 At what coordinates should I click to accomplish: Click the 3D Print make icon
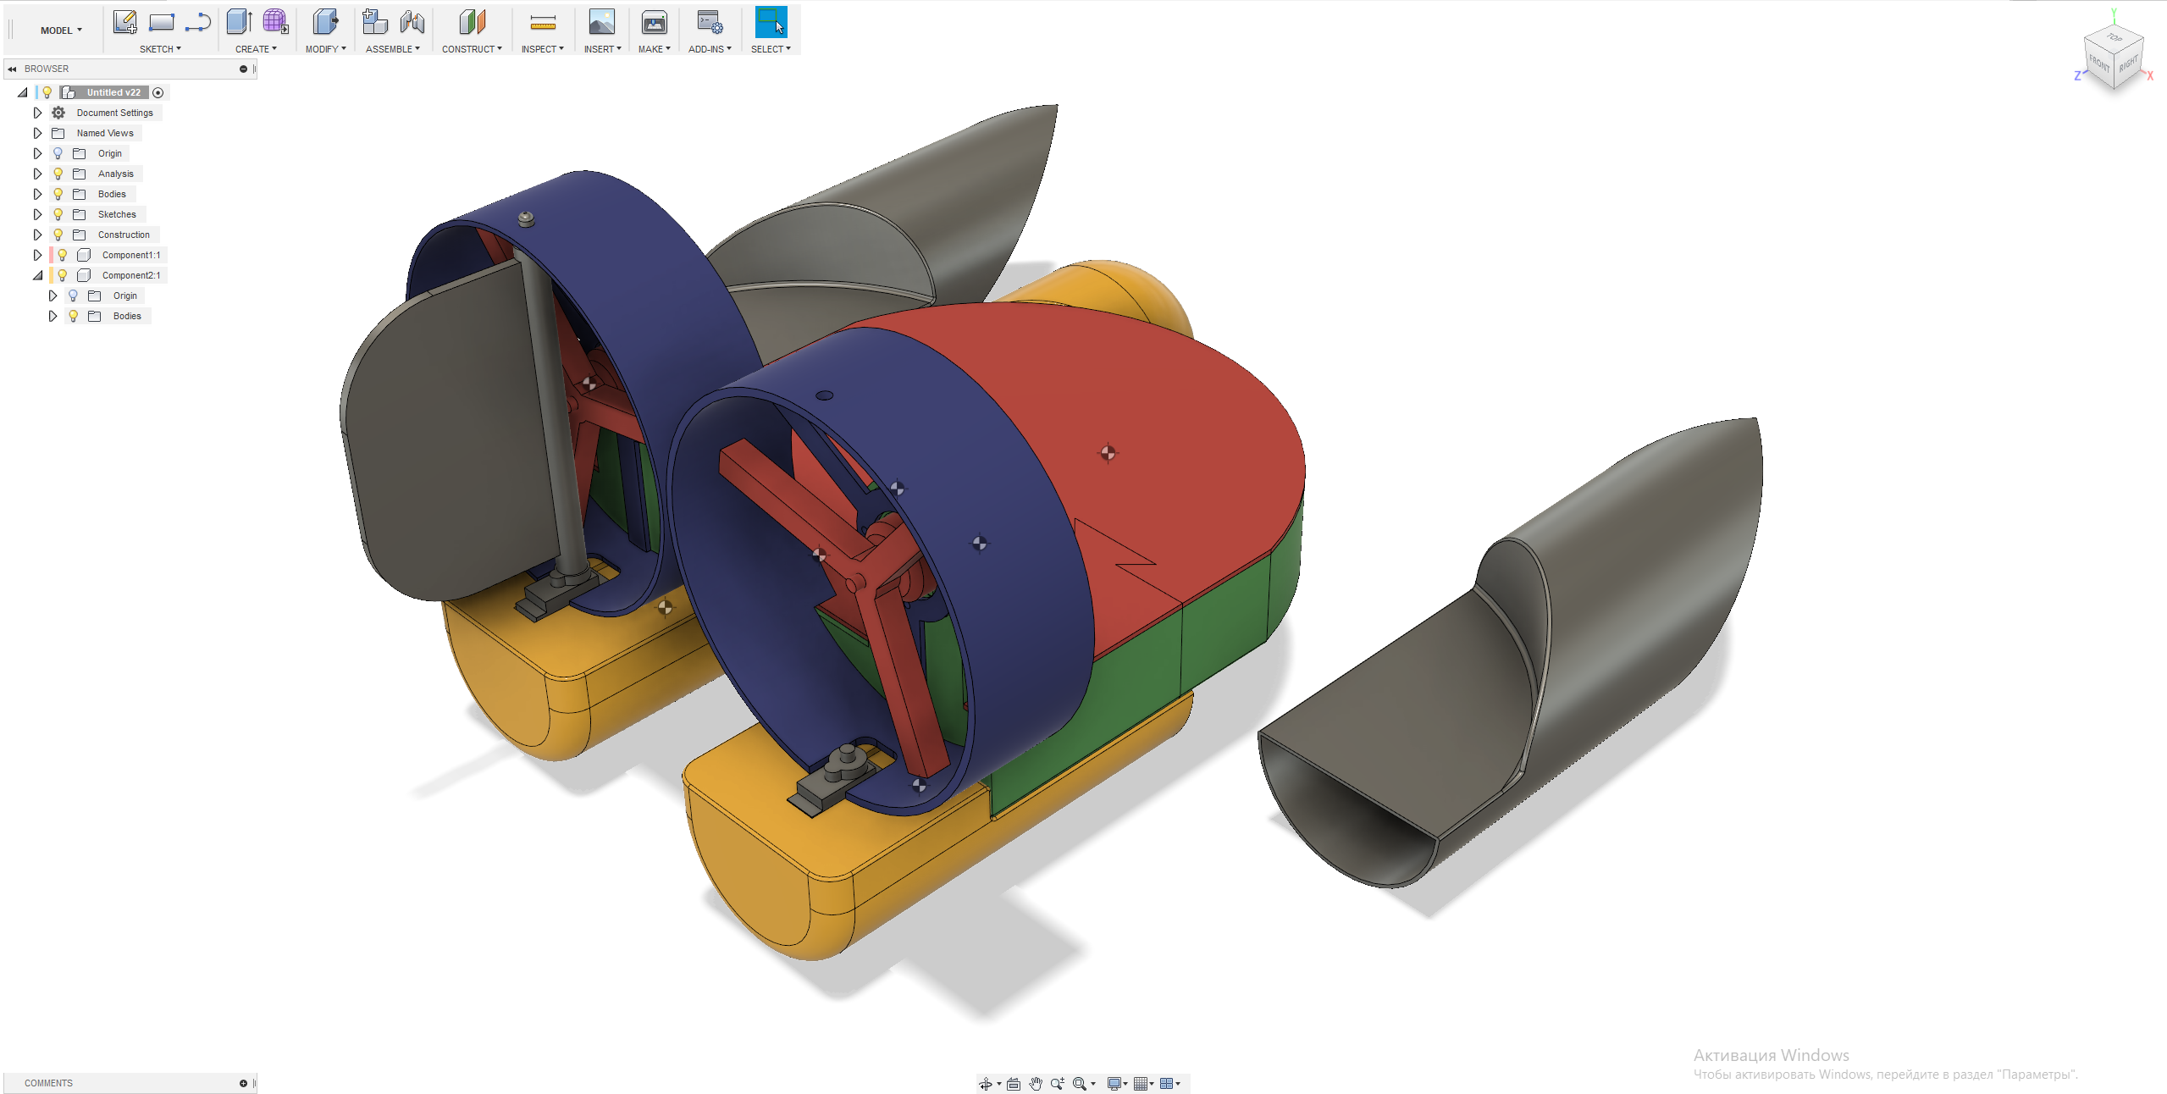tap(655, 22)
